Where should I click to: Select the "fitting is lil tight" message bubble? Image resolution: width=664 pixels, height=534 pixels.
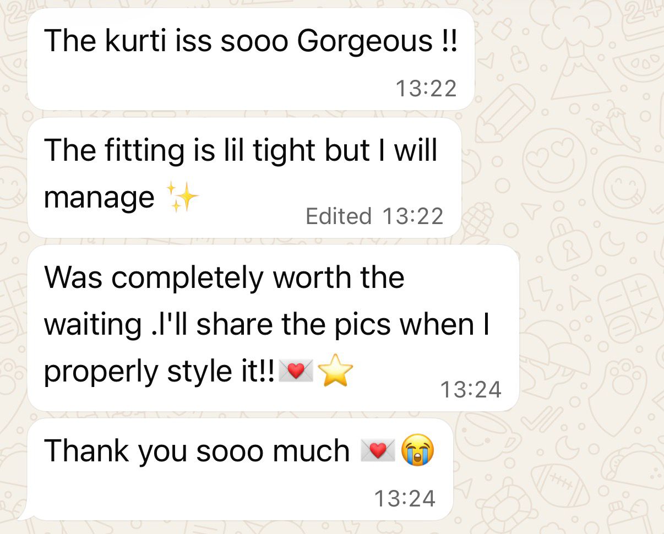[x=244, y=178]
